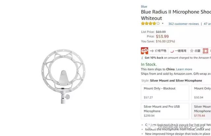
Task: Open the Blue brand link
Action: [144, 7]
